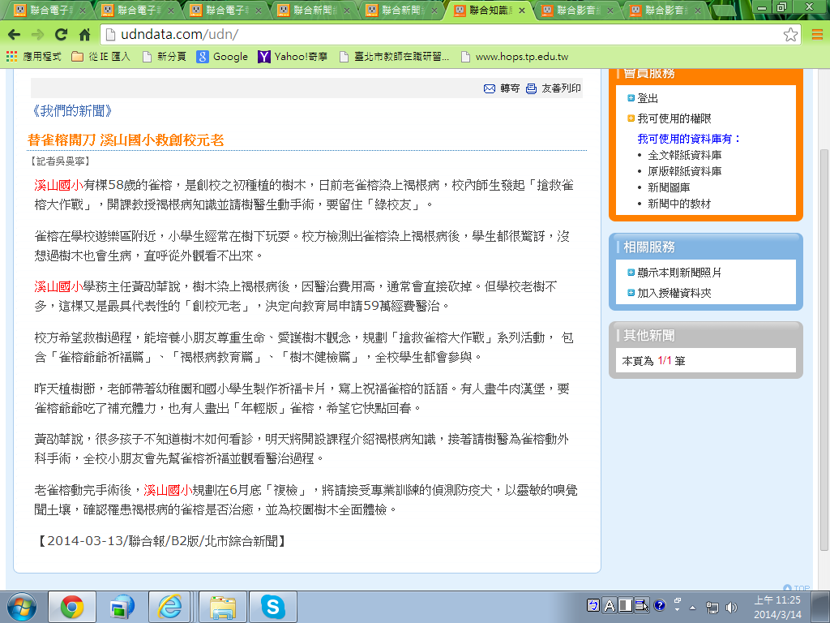Click the Chrome reload page icon
830x623 pixels.
click(x=61, y=35)
